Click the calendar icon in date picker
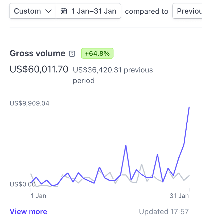 click(x=64, y=11)
